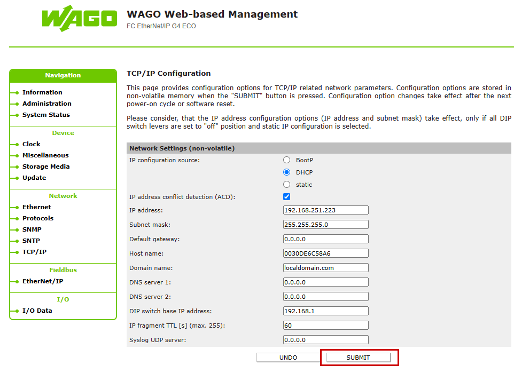Toggle IP address conflict detection checkbox

[x=287, y=197]
